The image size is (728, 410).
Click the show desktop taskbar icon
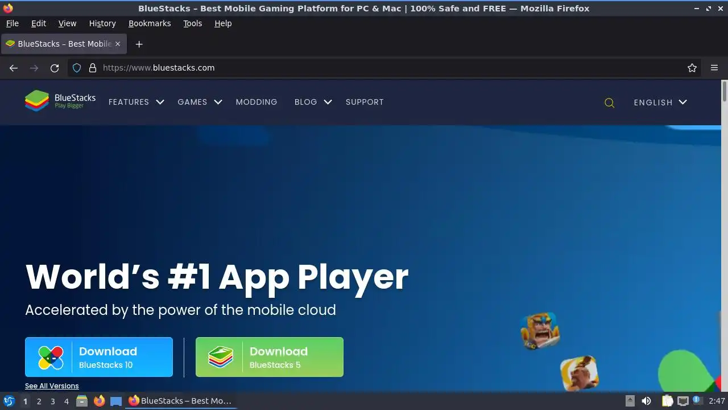point(116,401)
